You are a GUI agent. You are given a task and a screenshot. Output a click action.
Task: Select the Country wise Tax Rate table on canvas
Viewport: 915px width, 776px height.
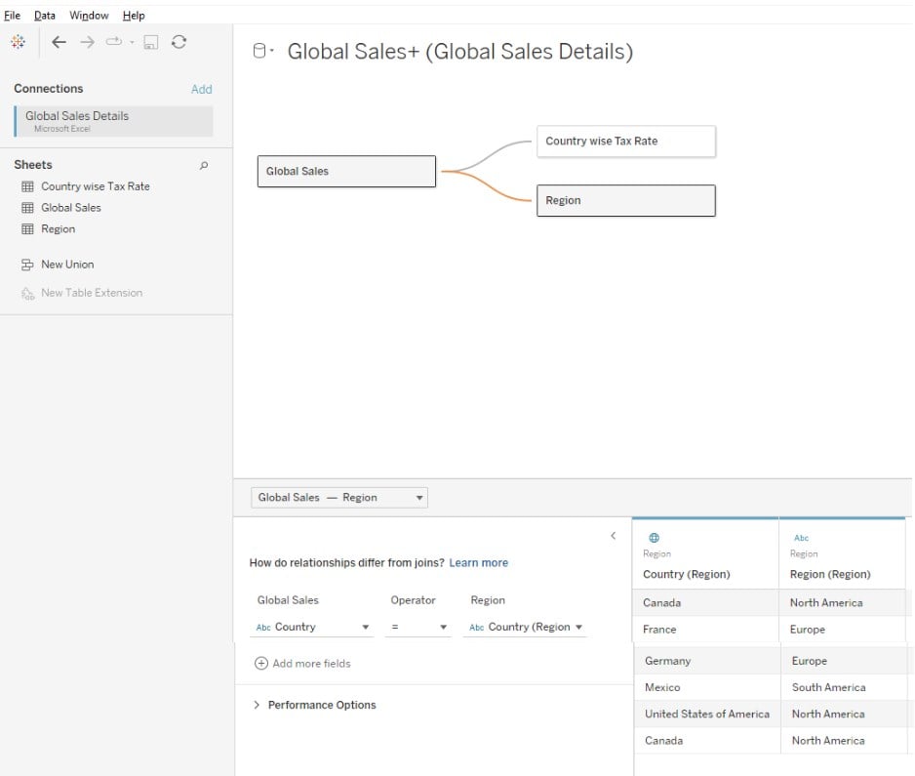(x=626, y=142)
